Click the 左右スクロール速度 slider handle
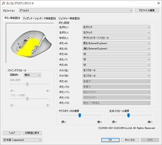 click(128, 115)
